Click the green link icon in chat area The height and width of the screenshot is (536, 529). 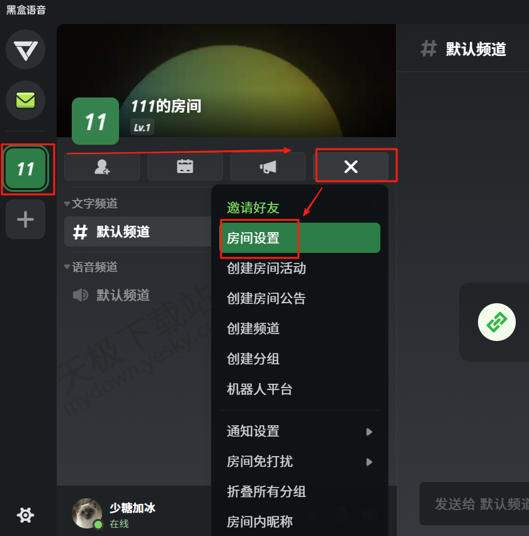496,322
